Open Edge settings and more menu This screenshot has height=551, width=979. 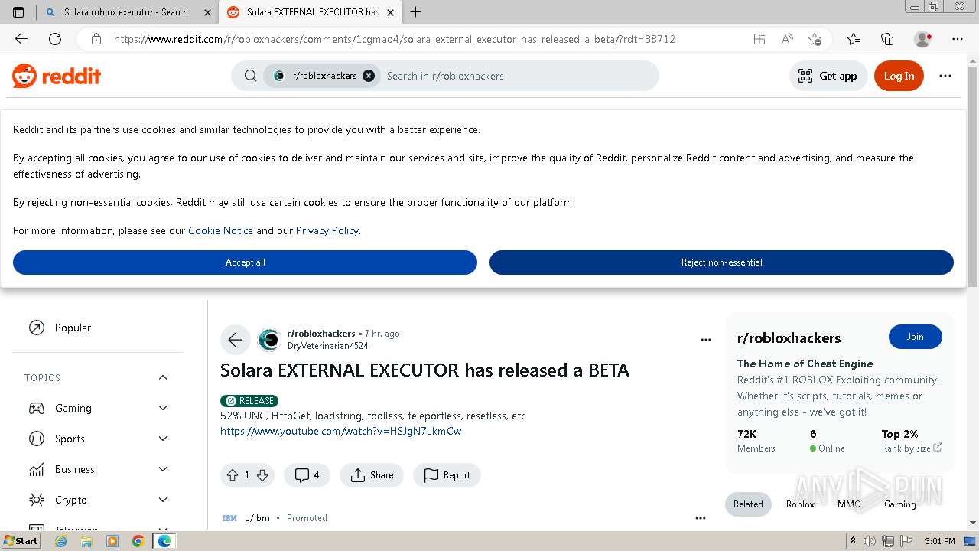(958, 39)
